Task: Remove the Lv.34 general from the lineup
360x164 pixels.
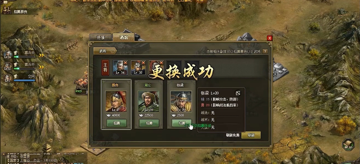Action: [125, 63]
